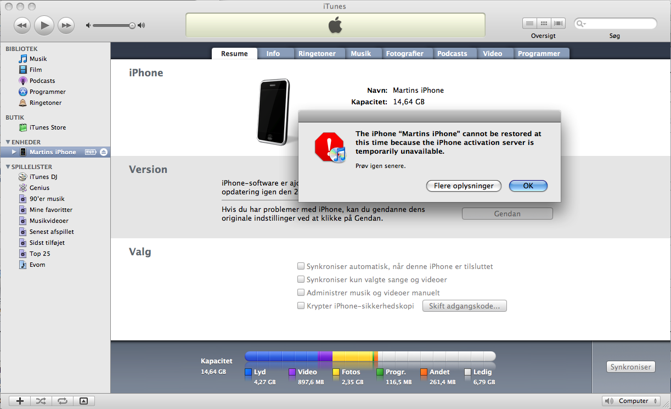671x409 pixels.
Task: Switch to grid view icon
Action: click(x=544, y=24)
